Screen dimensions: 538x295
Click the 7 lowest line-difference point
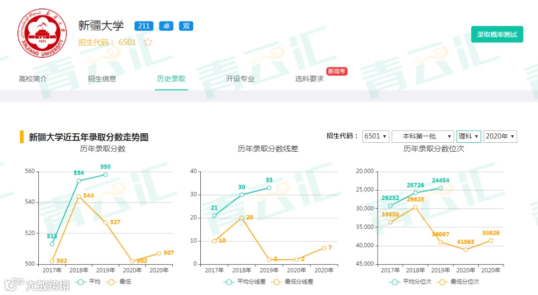tap(324, 248)
